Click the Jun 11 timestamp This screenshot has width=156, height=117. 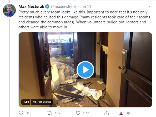pyautogui.click(x=85, y=7)
